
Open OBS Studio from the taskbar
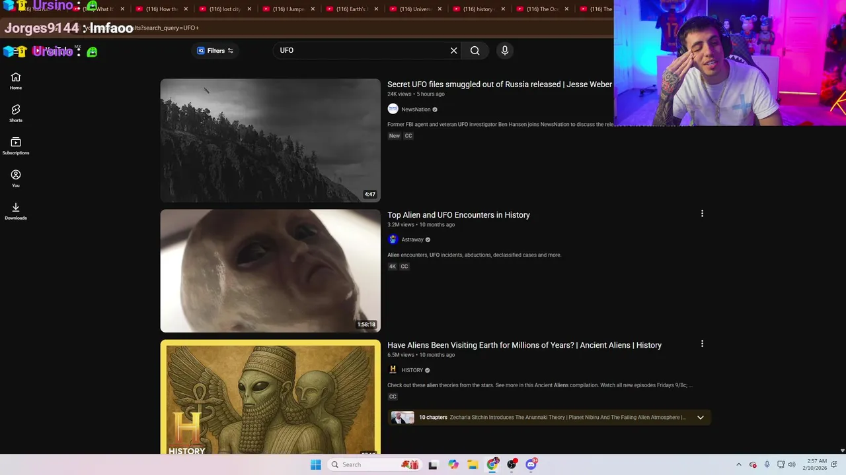pos(512,464)
